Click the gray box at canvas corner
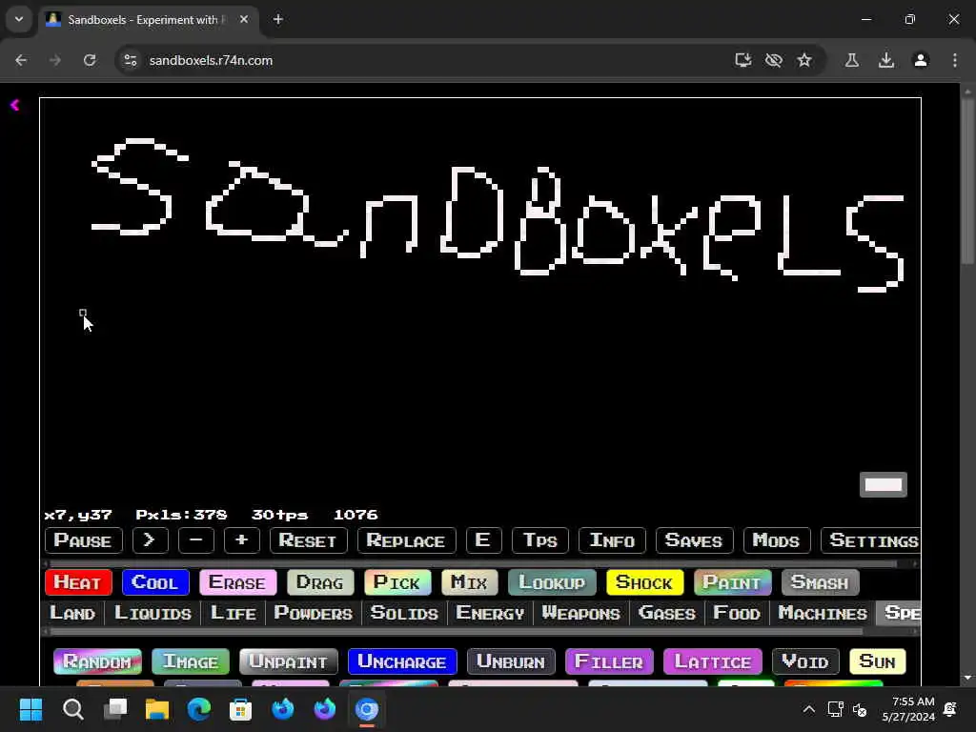This screenshot has width=976, height=732. pos(884,485)
